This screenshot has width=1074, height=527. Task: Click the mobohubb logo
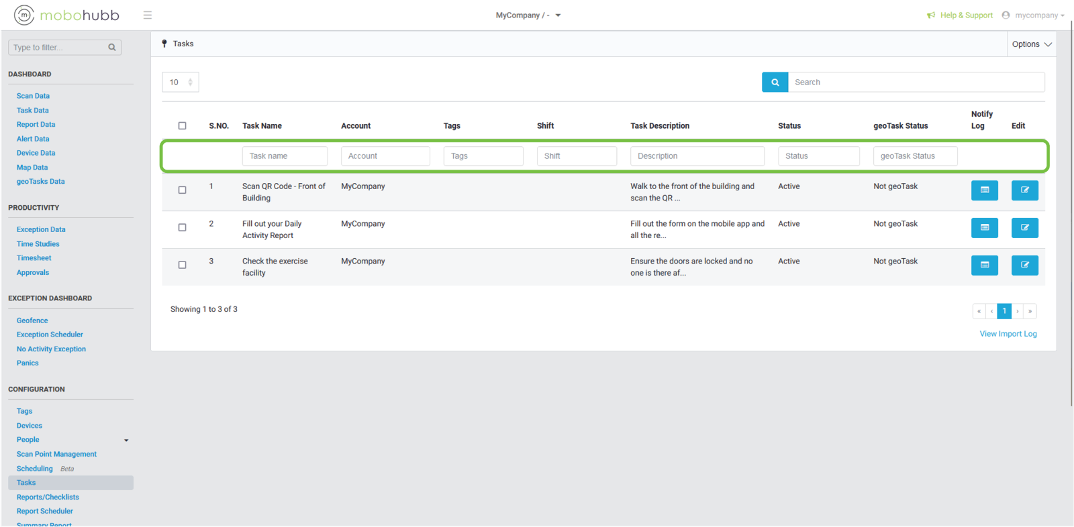click(x=67, y=15)
